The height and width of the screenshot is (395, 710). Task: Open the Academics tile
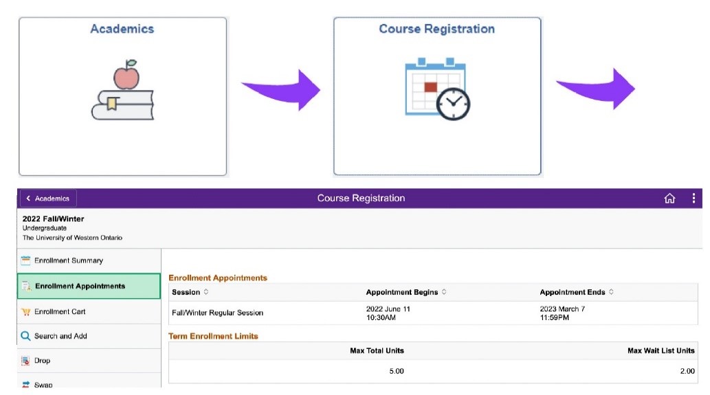(x=122, y=96)
